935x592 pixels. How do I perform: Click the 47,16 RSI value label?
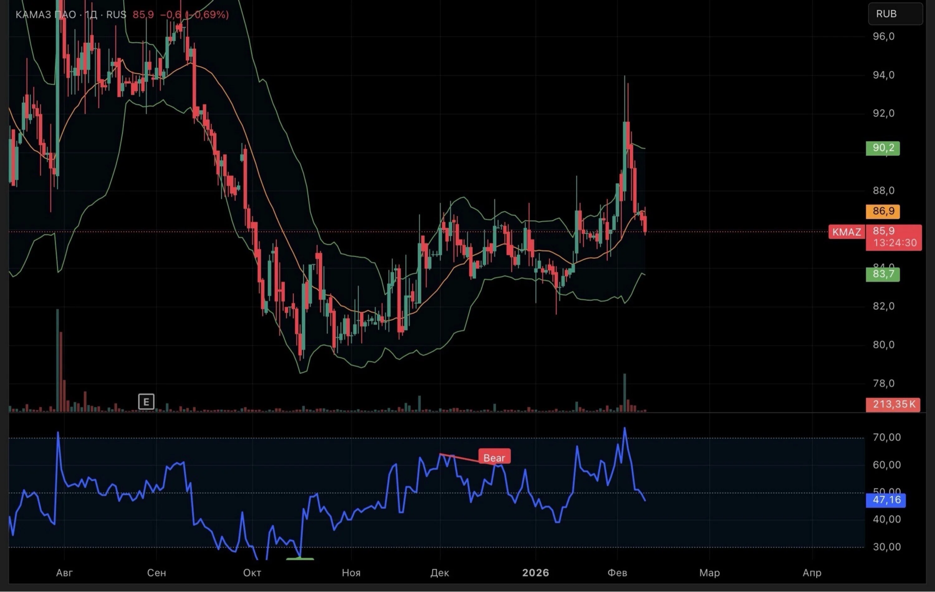click(886, 500)
